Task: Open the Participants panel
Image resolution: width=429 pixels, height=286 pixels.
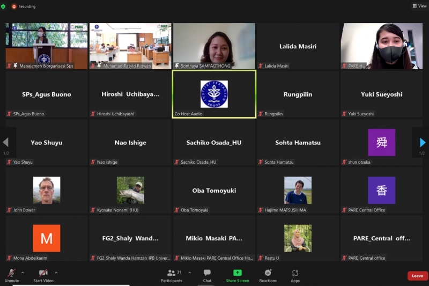Action: pyautogui.click(x=171, y=274)
